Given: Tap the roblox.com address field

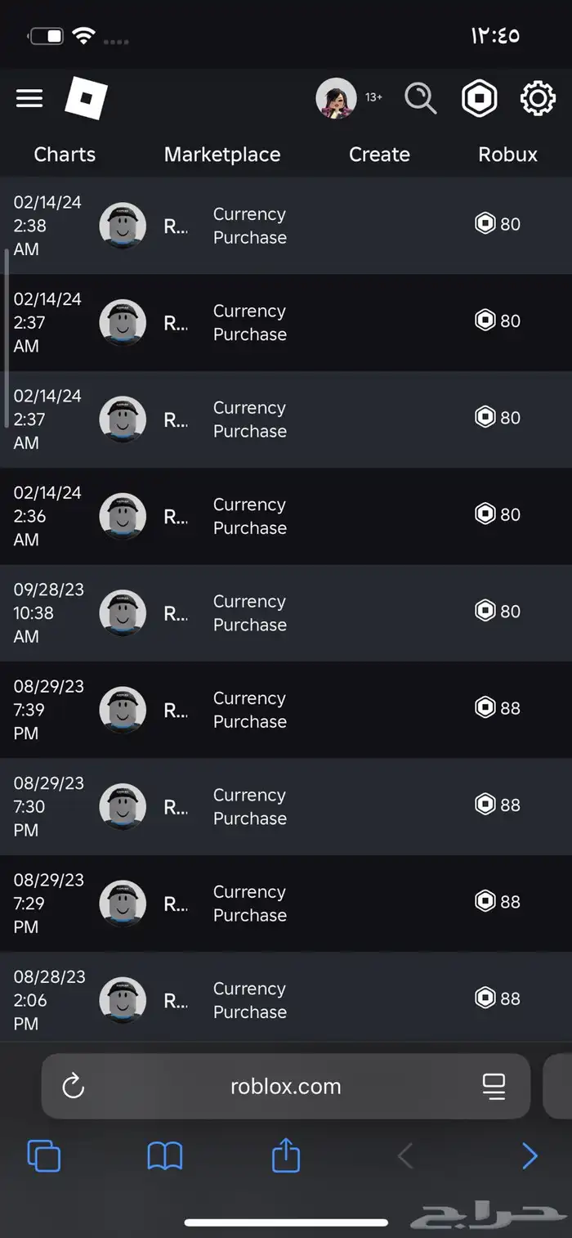Looking at the screenshot, I should coord(285,1086).
